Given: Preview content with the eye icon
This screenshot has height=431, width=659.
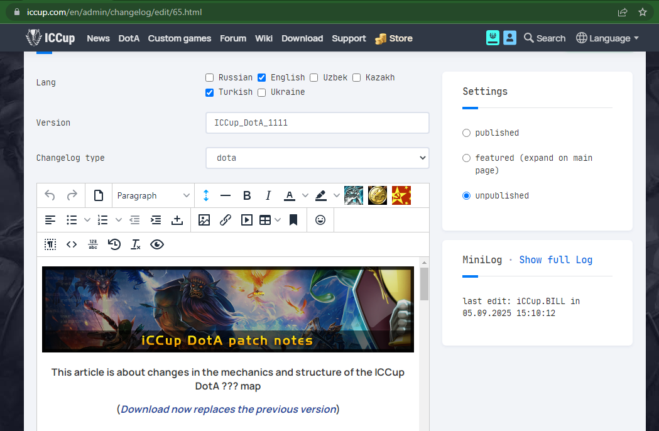Looking at the screenshot, I should [157, 244].
